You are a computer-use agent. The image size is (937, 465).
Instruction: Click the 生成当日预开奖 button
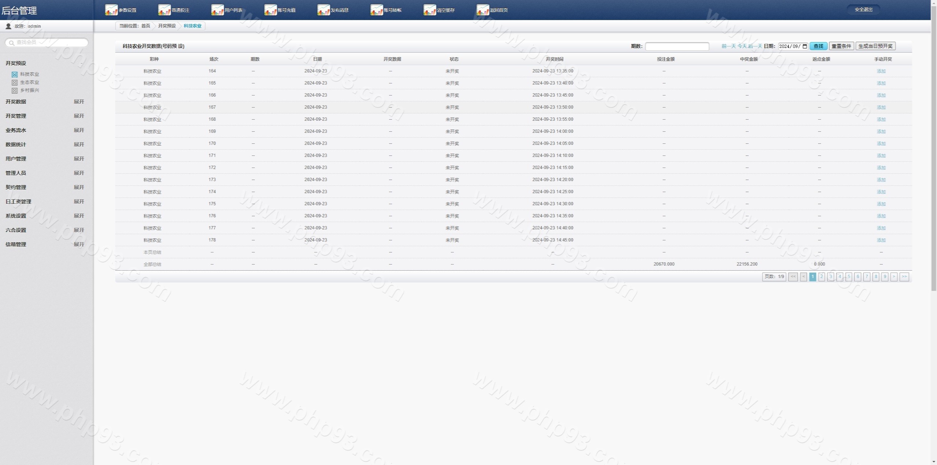coord(876,46)
